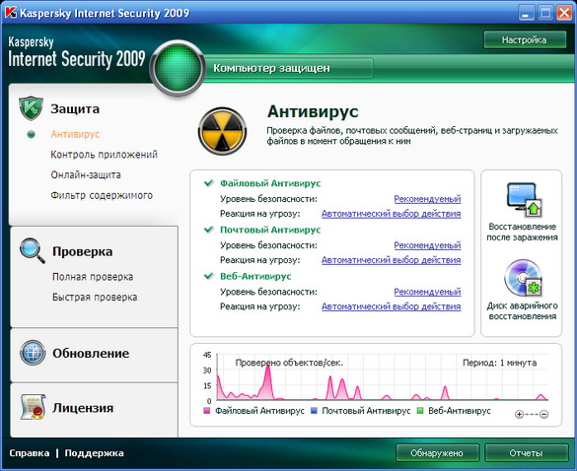Click the Kaspersky K logo in title bar
Screen dimensions: 577x471
(10, 13)
